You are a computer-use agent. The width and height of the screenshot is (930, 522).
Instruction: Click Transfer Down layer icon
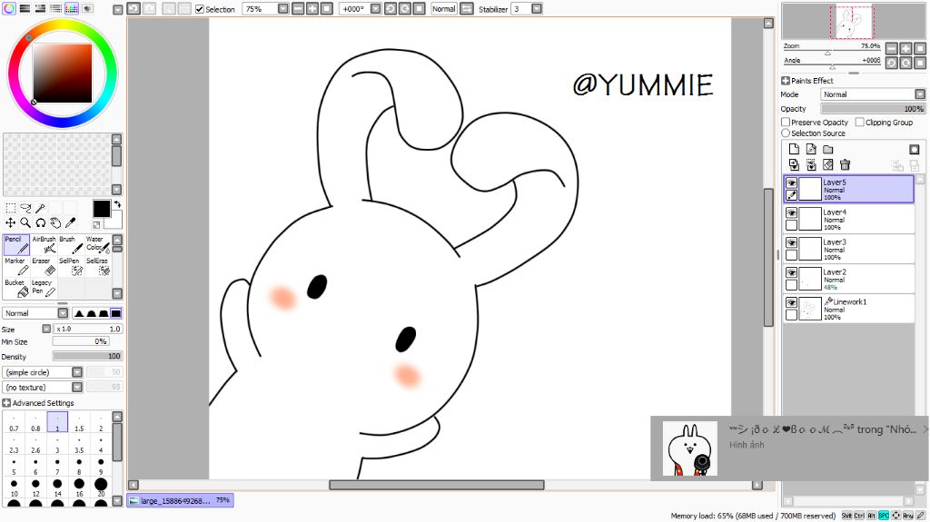point(794,165)
